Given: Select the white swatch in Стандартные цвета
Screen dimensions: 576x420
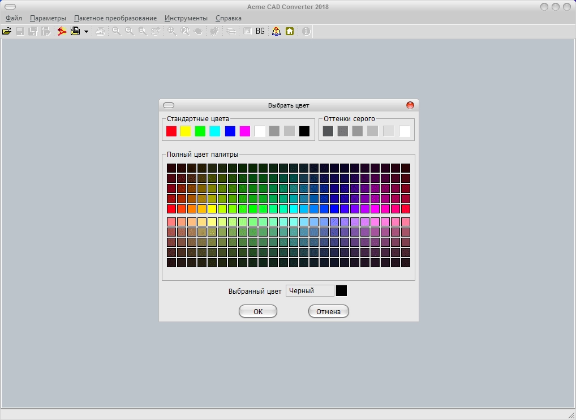Looking at the screenshot, I should [x=260, y=131].
